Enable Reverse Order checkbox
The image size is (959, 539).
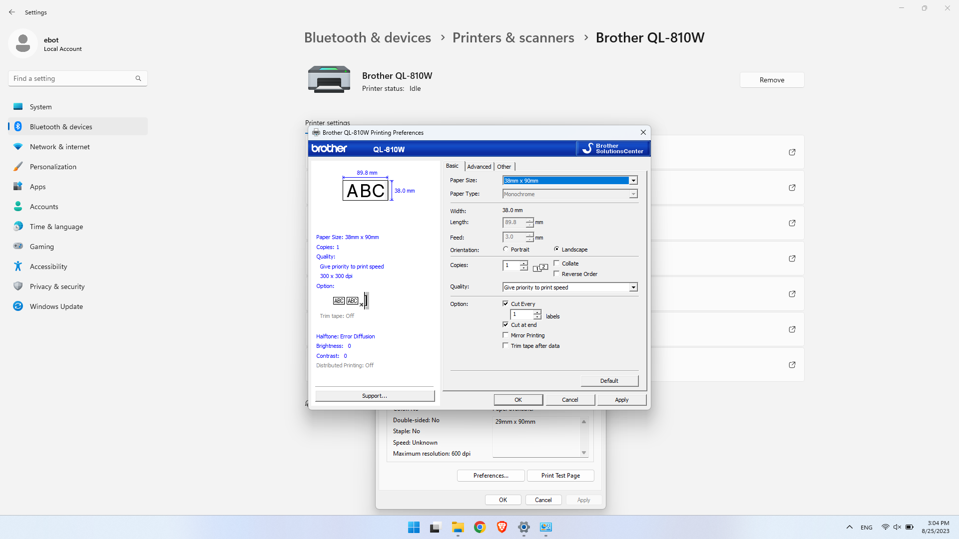pos(556,273)
